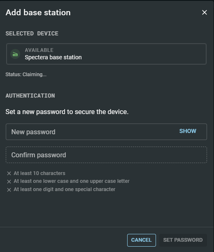Click the digit and special character requirement
This screenshot has height=252, width=214.
point(65,189)
